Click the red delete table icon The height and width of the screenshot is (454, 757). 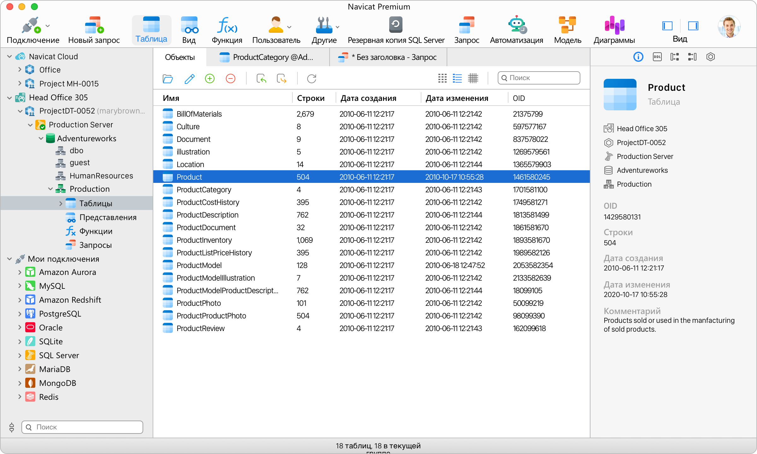231,79
